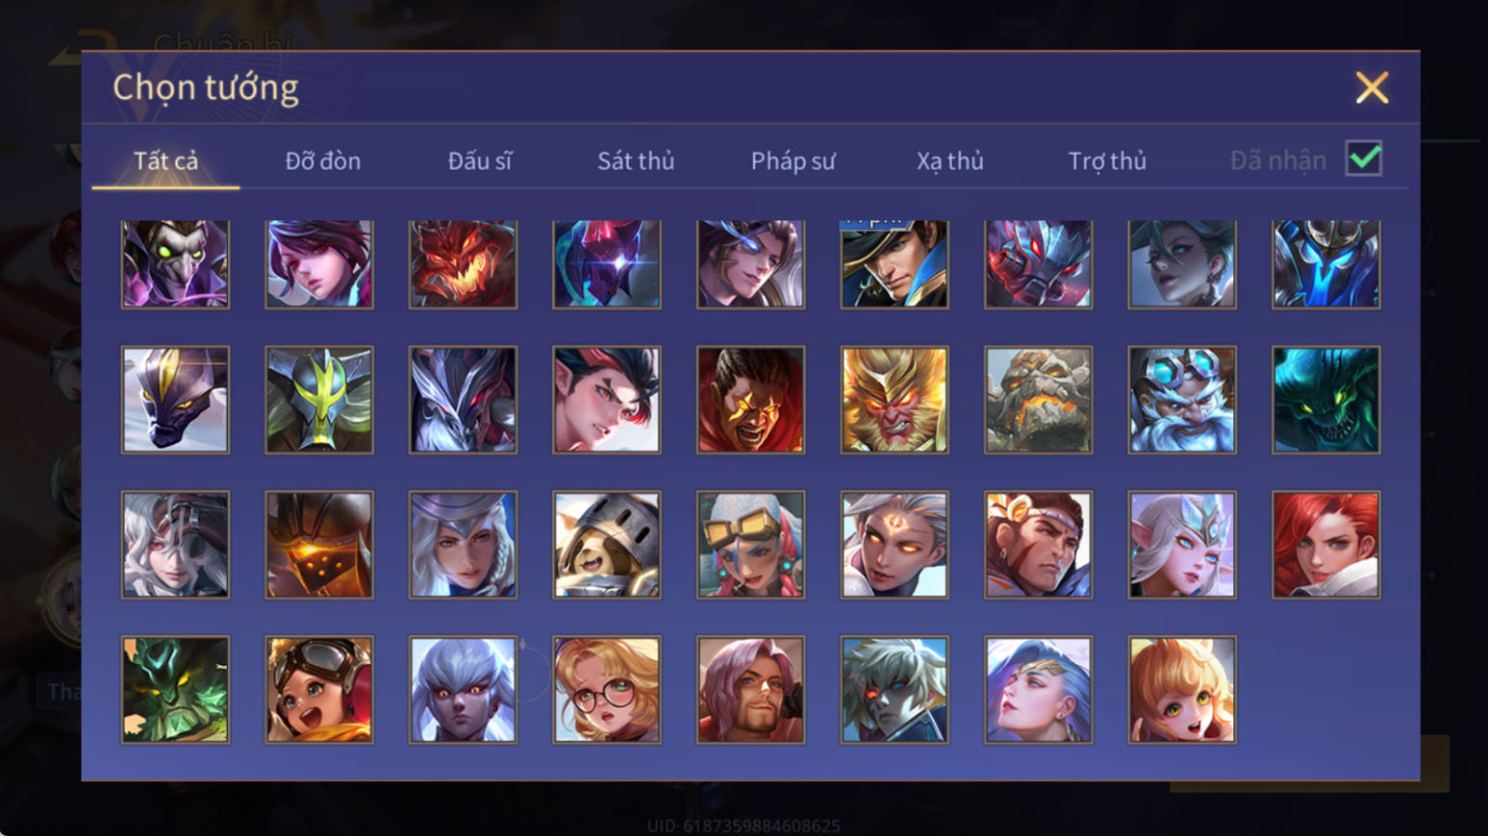
Task: Switch to the Đỡ đòn tab
Action: coord(323,161)
